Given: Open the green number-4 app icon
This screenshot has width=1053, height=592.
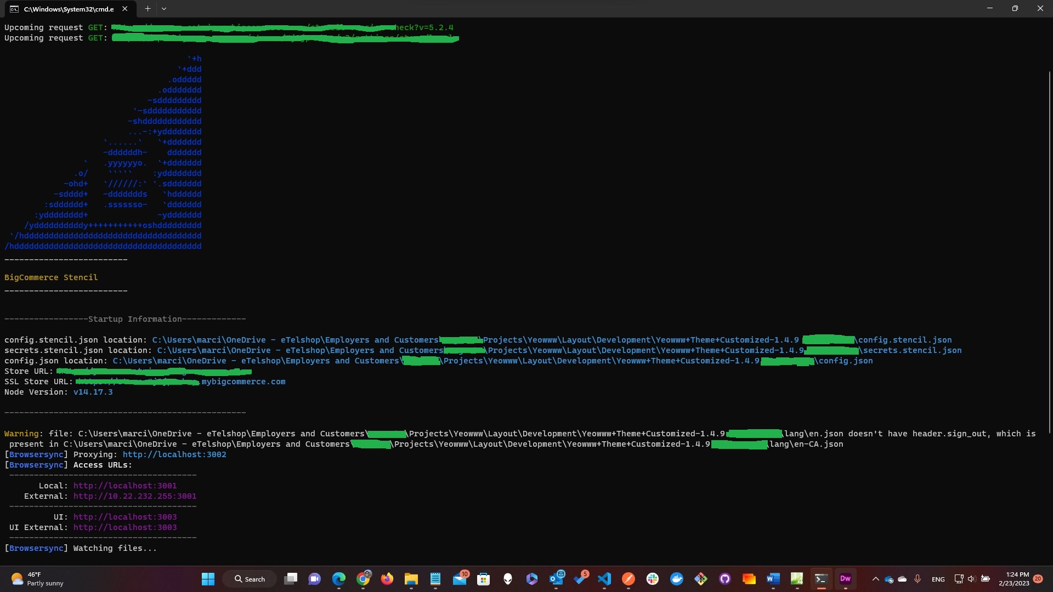Looking at the screenshot, I should (x=797, y=579).
